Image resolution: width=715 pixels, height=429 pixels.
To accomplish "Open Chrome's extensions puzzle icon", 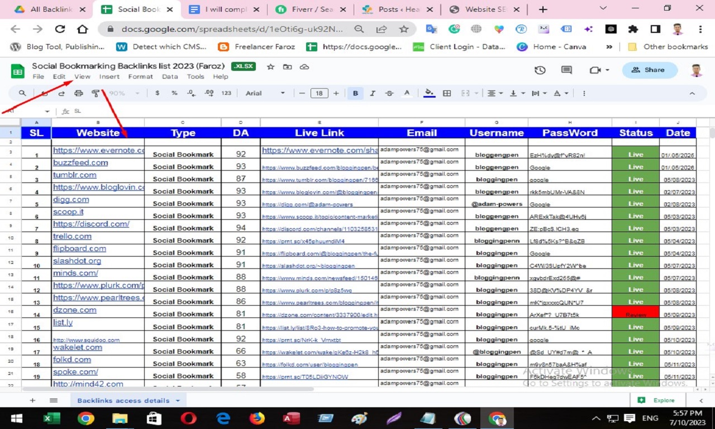I will tap(632, 29).
